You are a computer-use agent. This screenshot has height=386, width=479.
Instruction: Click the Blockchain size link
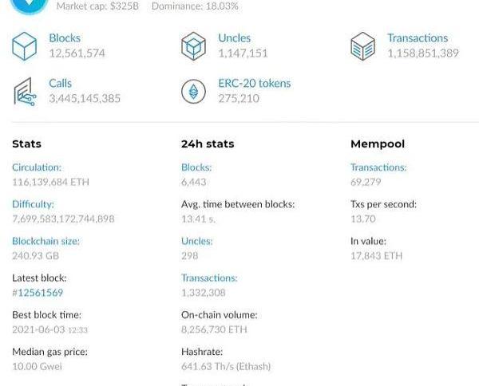coord(46,241)
